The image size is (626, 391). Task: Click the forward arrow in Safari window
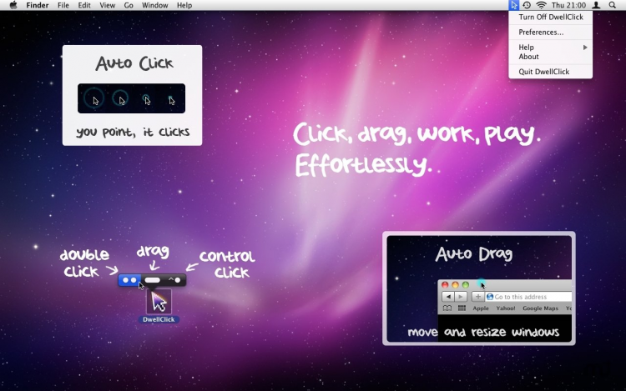click(461, 297)
